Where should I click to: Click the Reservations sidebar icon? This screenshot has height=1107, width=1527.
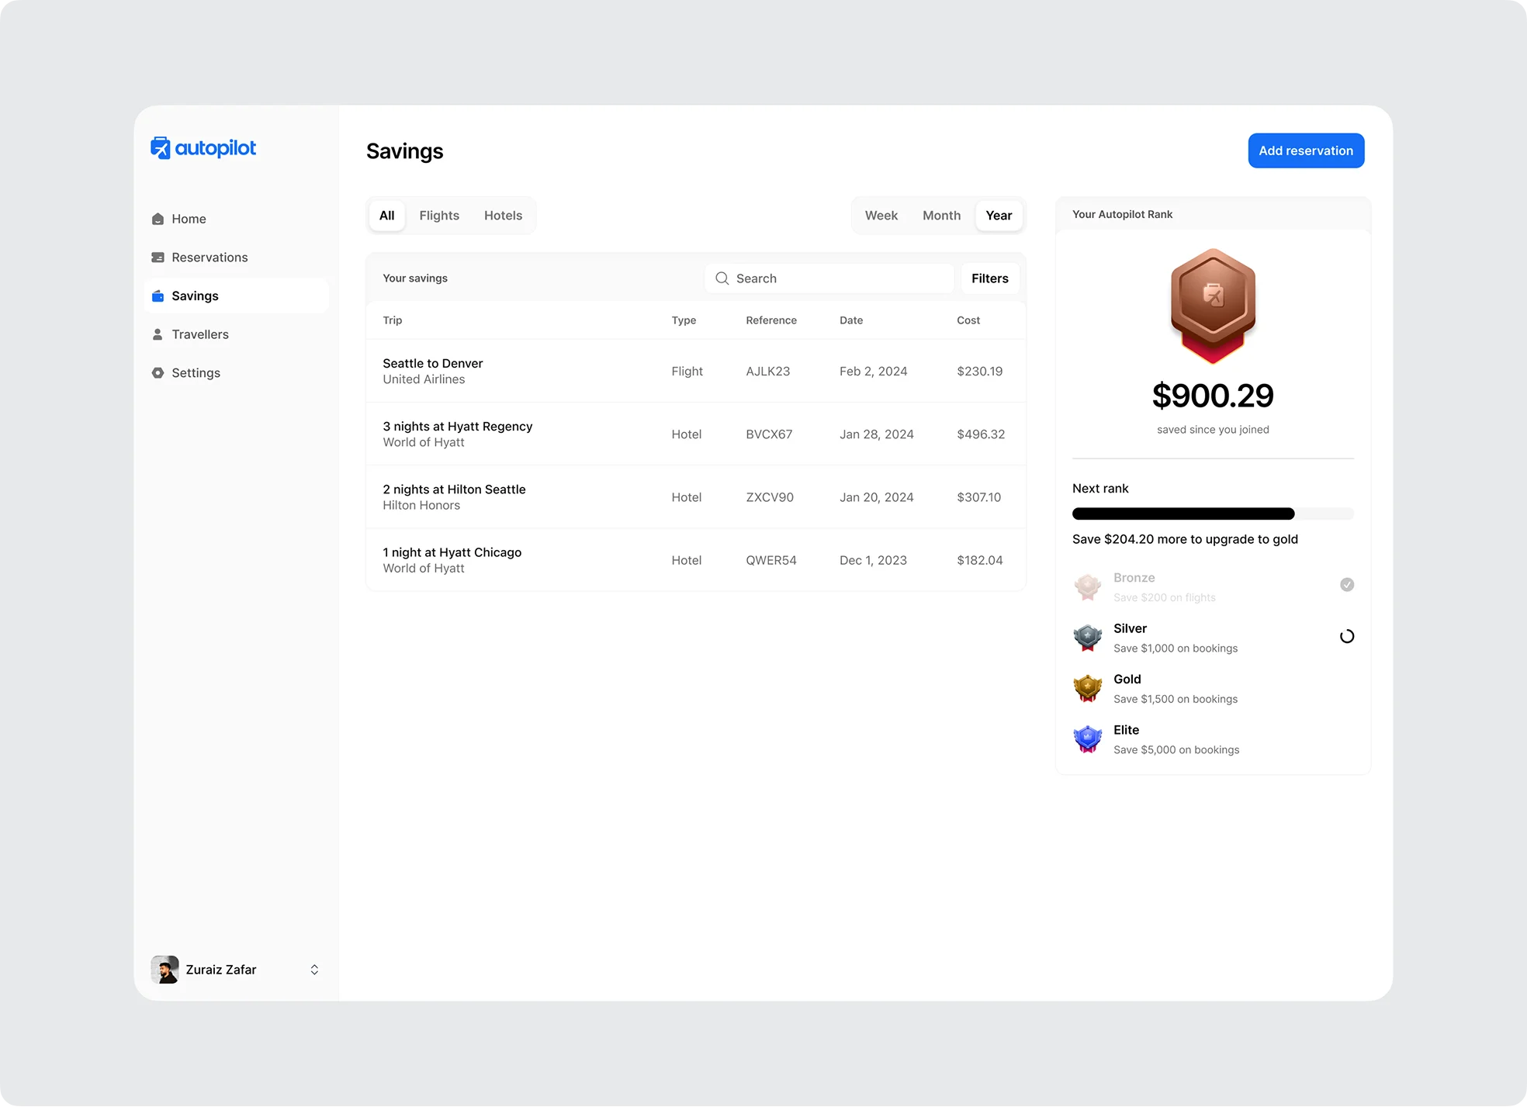(158, 258)
